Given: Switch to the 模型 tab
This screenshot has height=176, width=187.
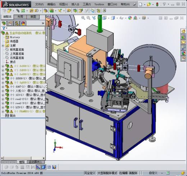Looking at the screenshot, I should click(22, 162).
